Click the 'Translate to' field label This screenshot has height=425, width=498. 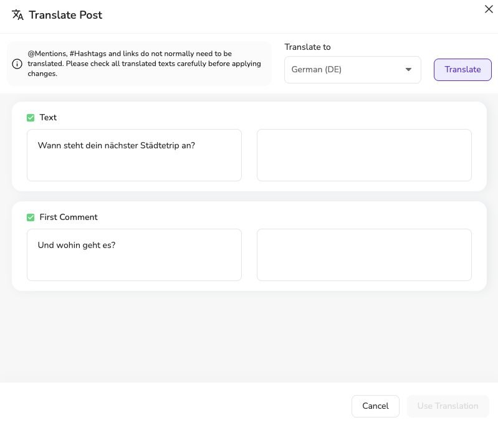(x=307, y=47)
